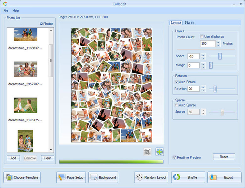Shuffle the collage photos

[x=188, y=177]
